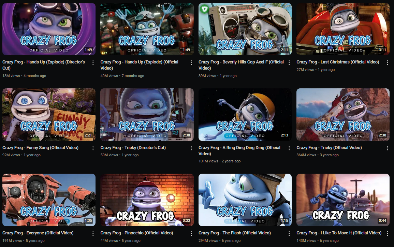Play Hands Up Director's Cut thumbnail

click(49, 29)
